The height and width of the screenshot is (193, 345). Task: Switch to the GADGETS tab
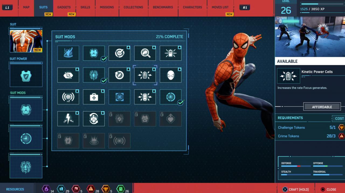(64, 7)
